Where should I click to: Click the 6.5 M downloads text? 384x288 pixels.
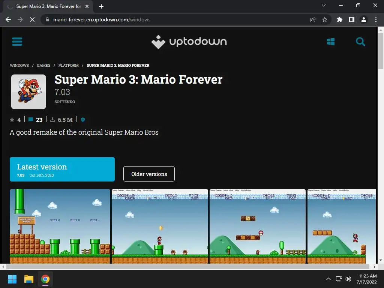(65, 120)
